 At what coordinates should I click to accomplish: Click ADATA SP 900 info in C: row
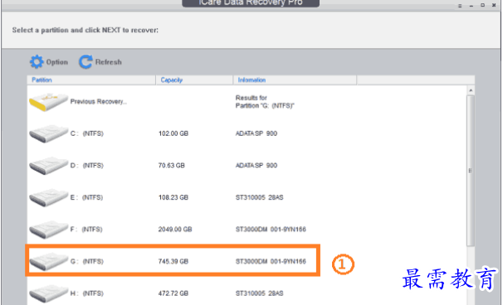pyautogui.click(x=256, y=133)
